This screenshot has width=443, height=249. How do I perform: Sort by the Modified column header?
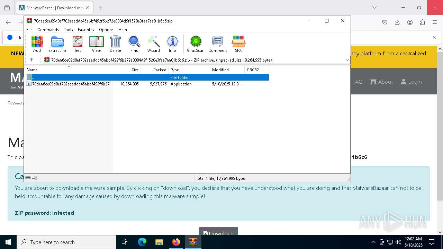(227, 70)
